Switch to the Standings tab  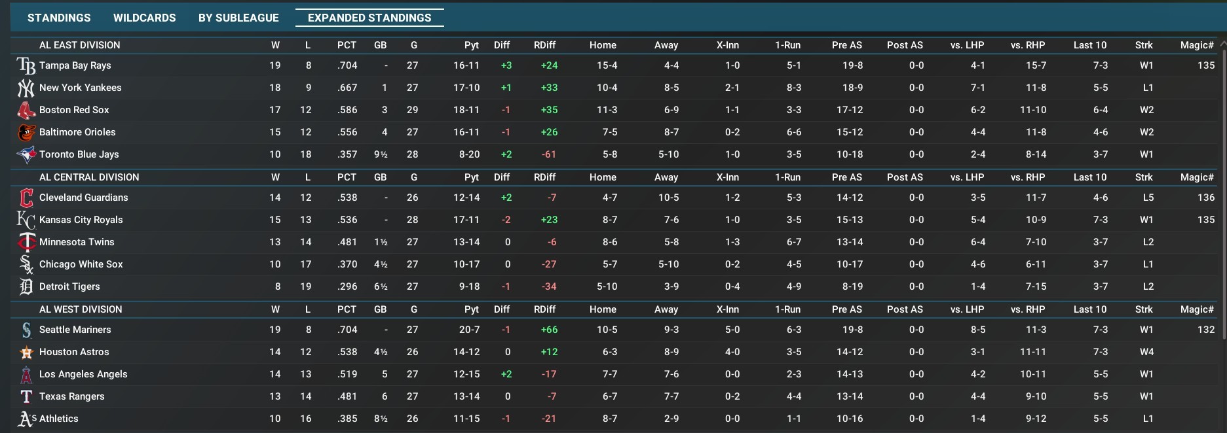59,18
